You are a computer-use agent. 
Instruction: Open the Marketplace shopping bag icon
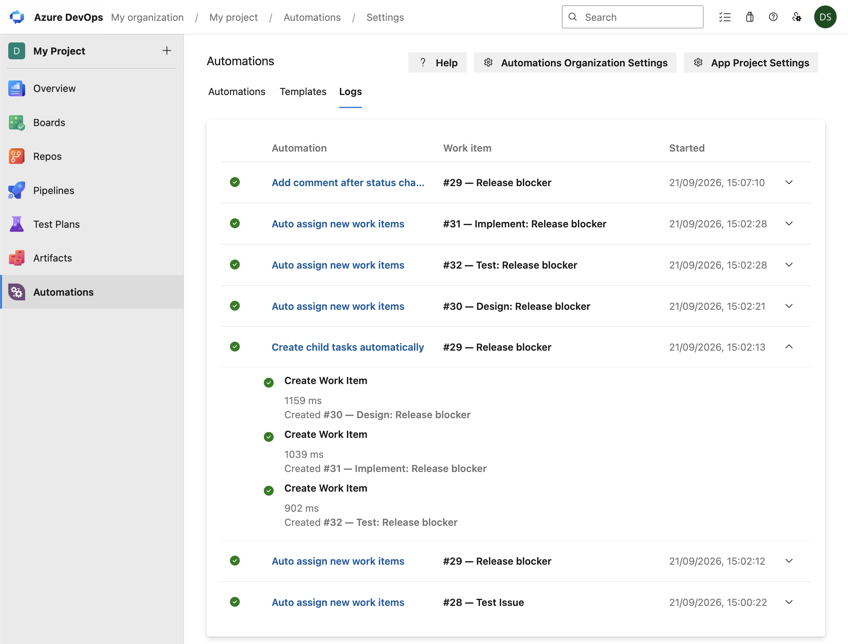point(749,17)
